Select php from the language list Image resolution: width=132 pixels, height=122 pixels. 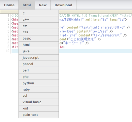tap(39, 77)
